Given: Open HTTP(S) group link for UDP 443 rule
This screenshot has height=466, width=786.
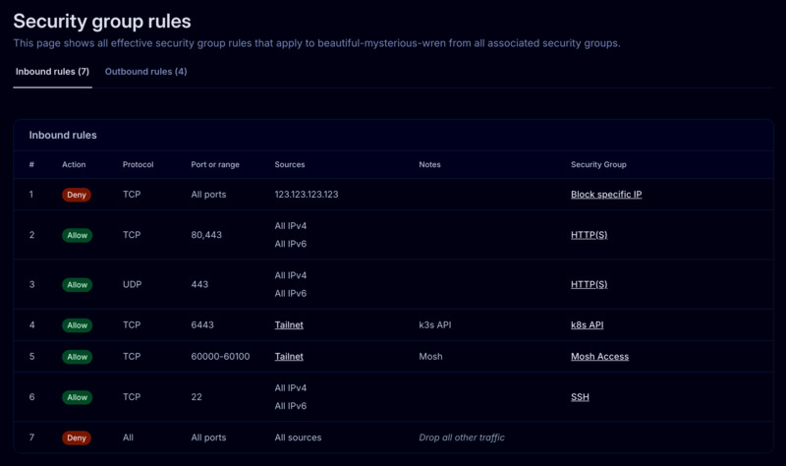Looking at the screenshot, I should pyautogui.click(x=589, y=285).
